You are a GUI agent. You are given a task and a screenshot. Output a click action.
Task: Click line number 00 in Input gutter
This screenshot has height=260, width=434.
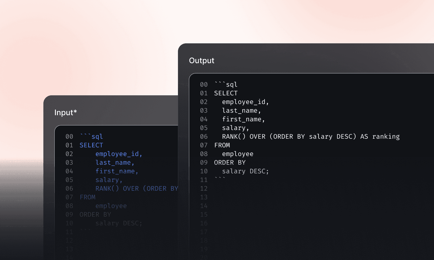click(x=69, y=136)
